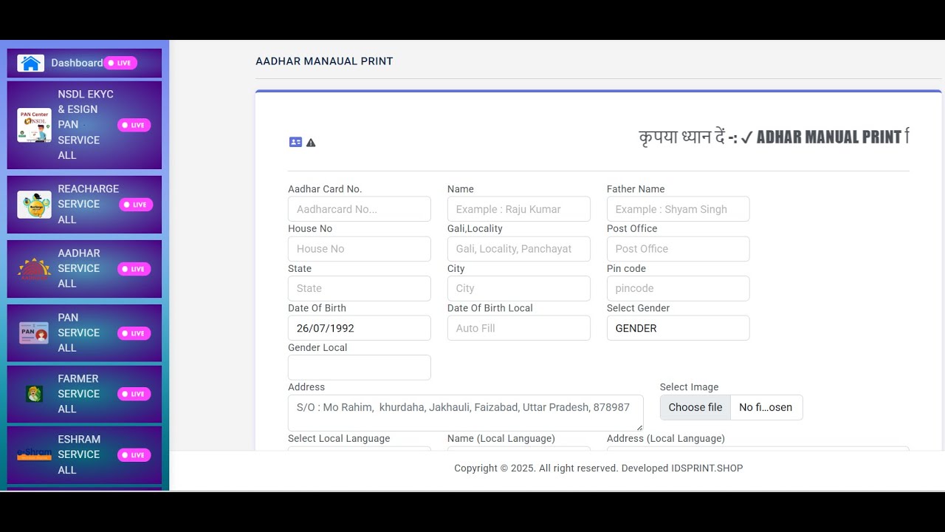Click the AADHAR MANAUAL PRINT page heading

[324, 61]
